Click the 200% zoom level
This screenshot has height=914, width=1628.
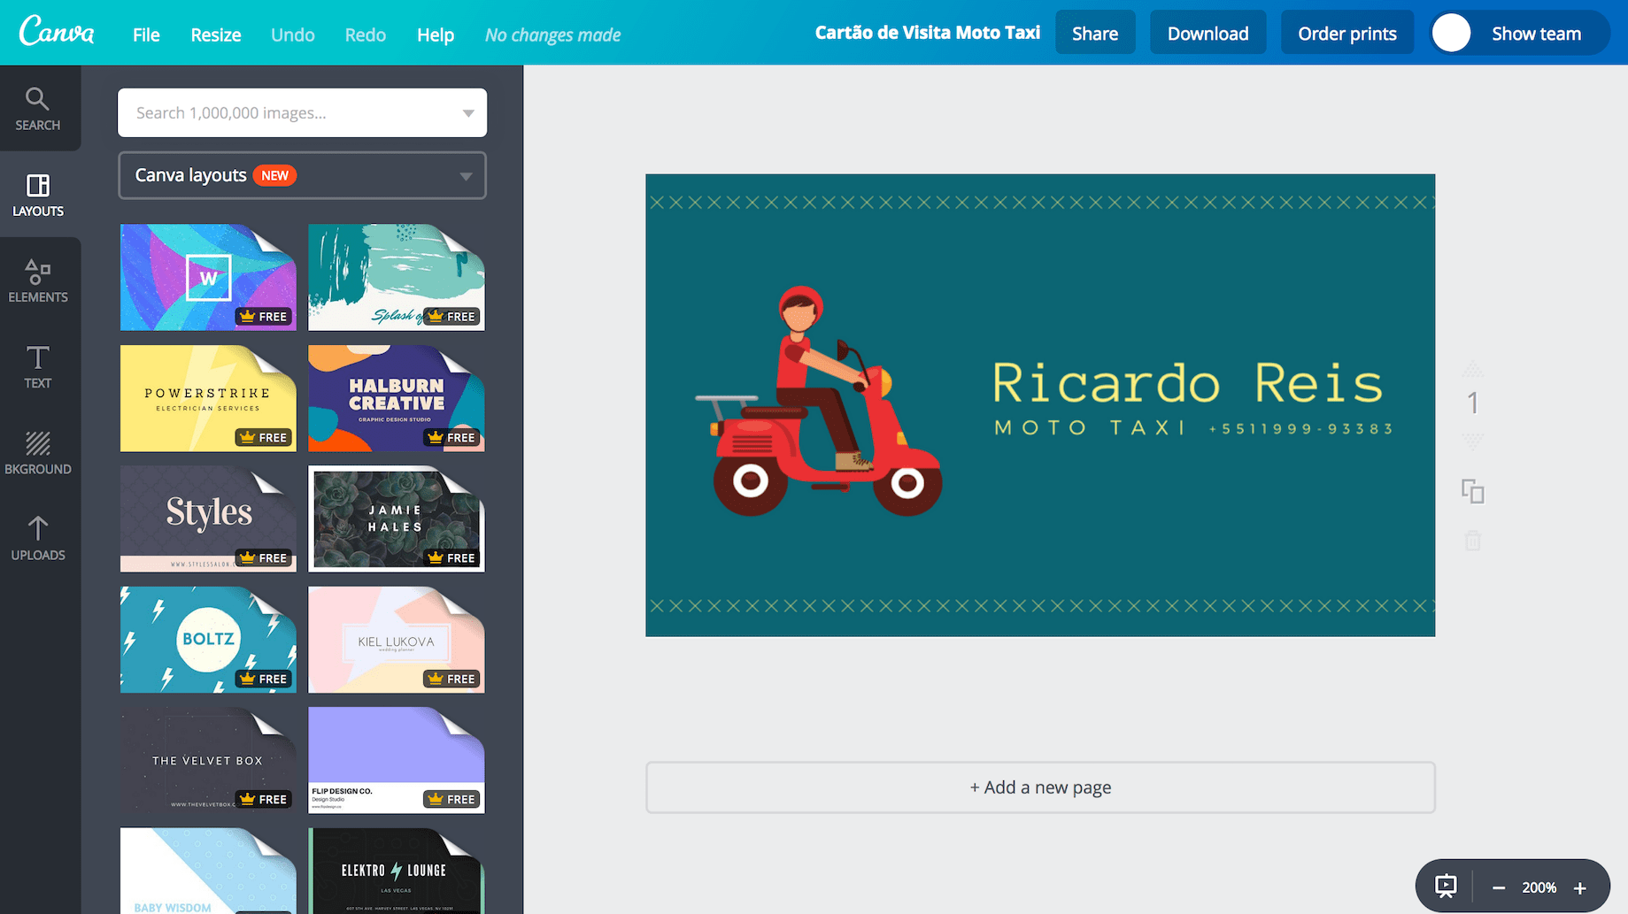click(1539, 887)
